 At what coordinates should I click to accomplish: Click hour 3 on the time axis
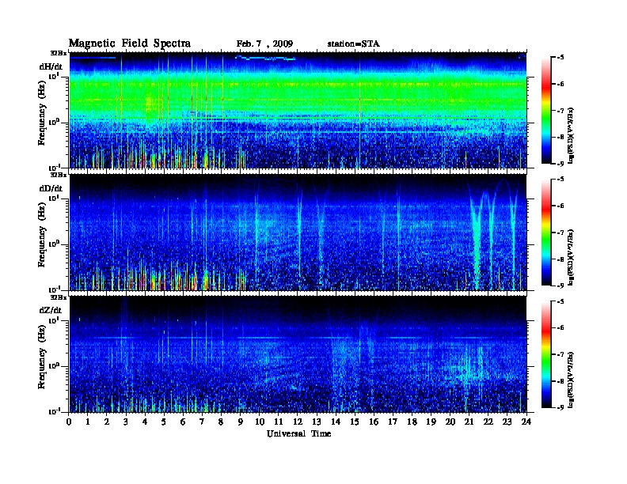coord(126,422)
